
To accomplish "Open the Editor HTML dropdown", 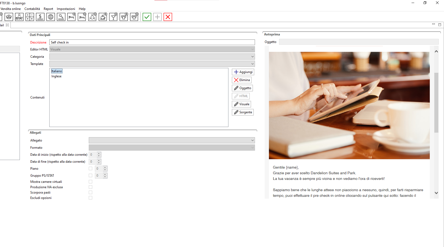I will pos(152,49).
